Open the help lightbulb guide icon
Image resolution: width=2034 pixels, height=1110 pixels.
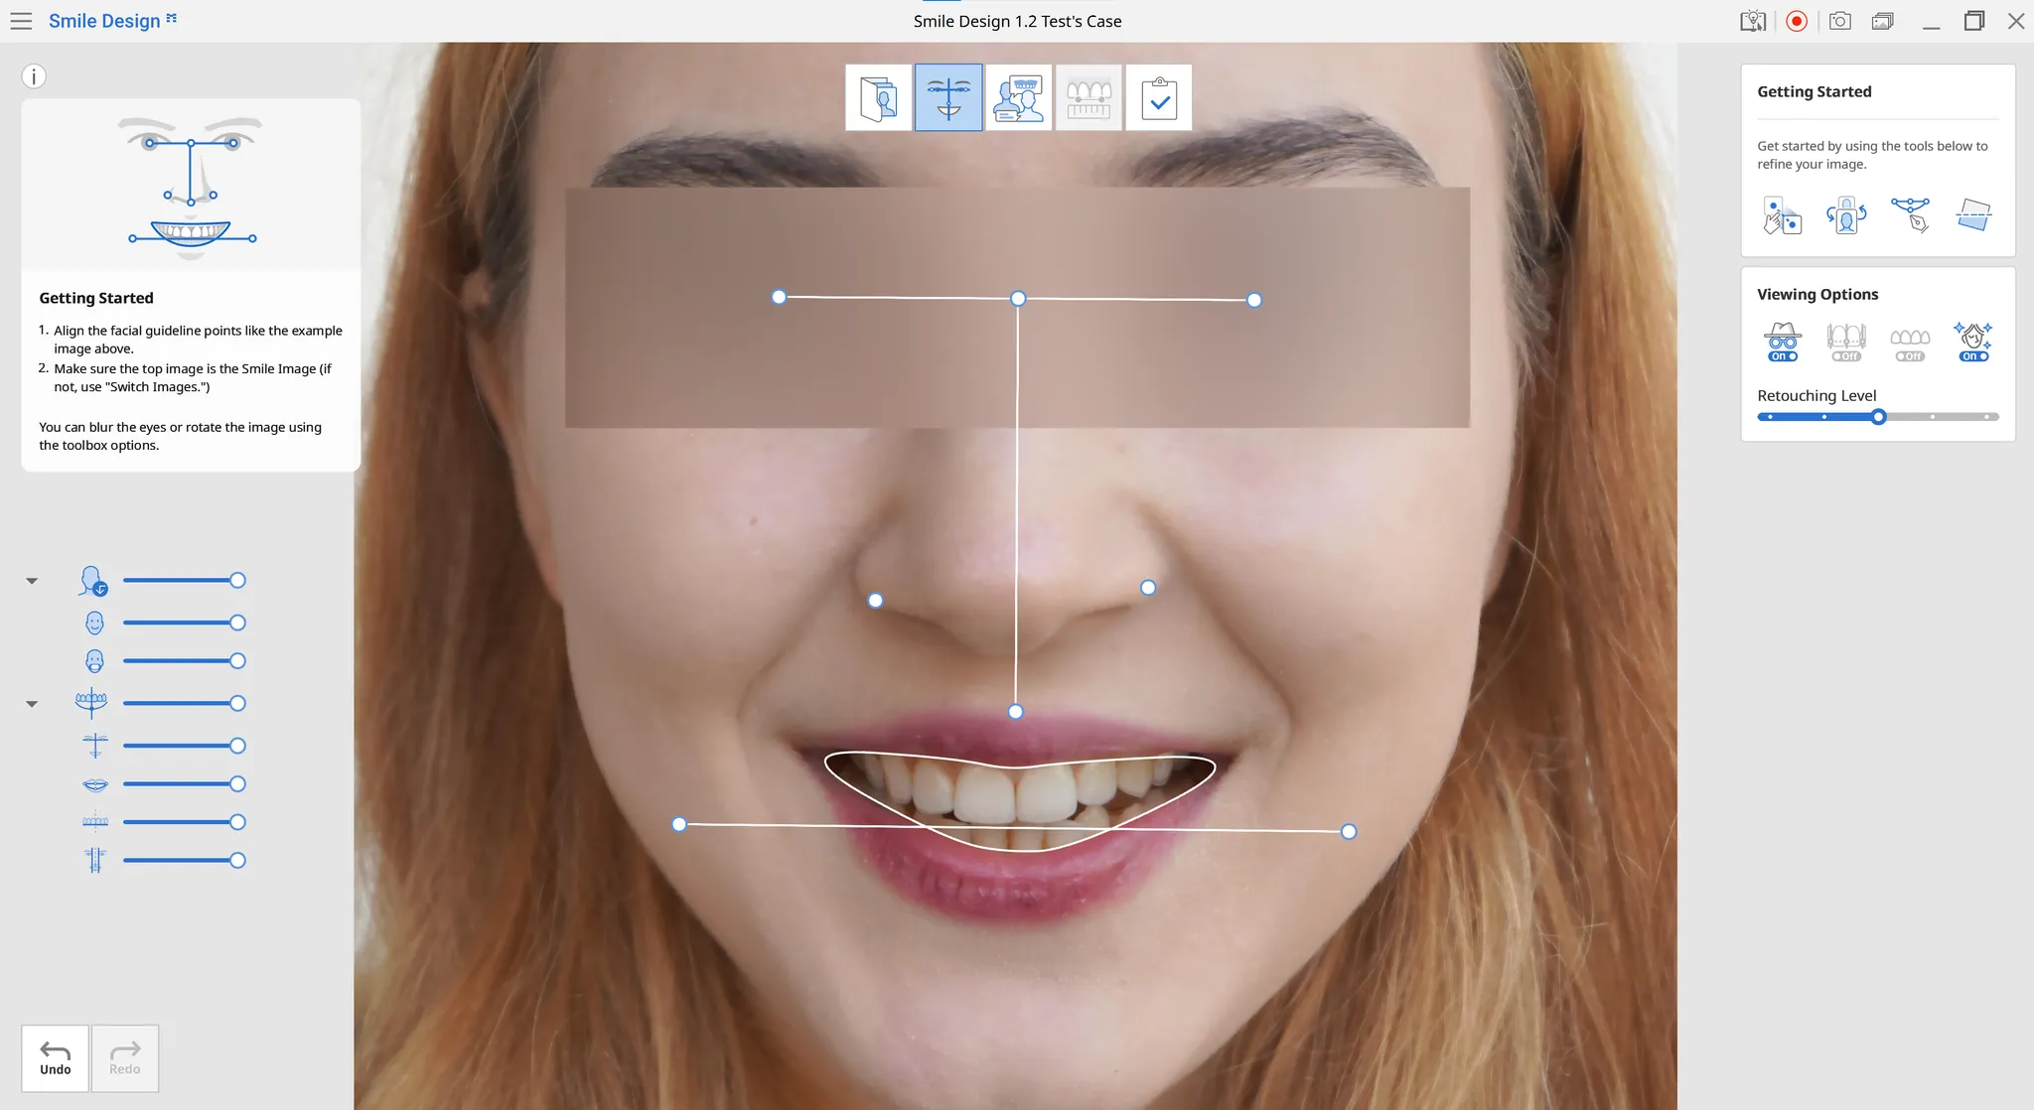[1753, 21]
